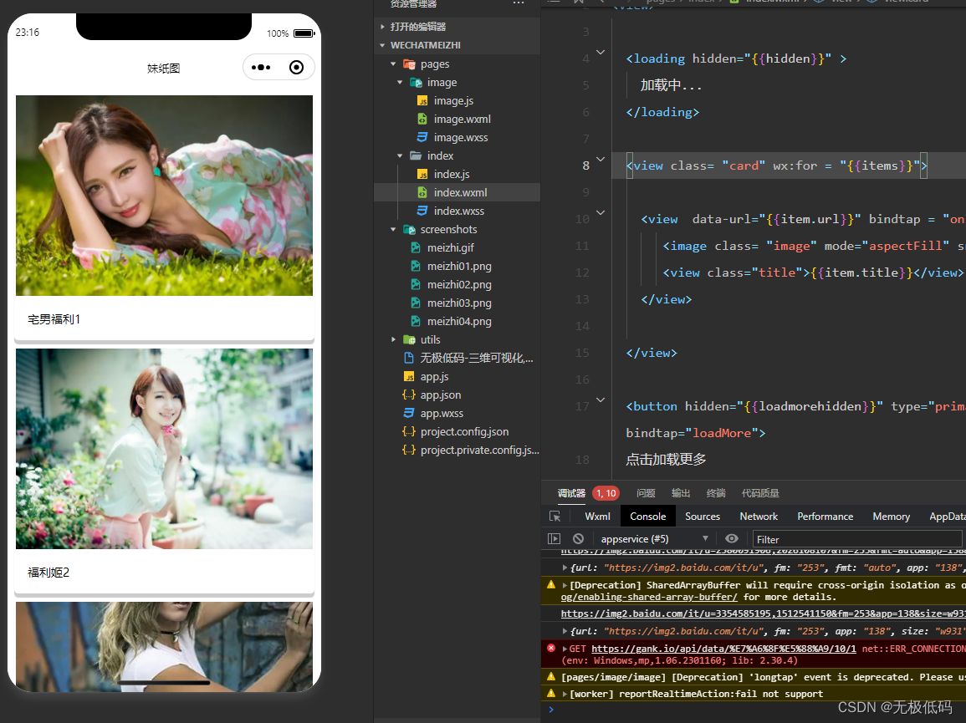This screenshot has width=966, height=723.
Task: Fold the inner view at line 10
Action: tap(601, 213)
